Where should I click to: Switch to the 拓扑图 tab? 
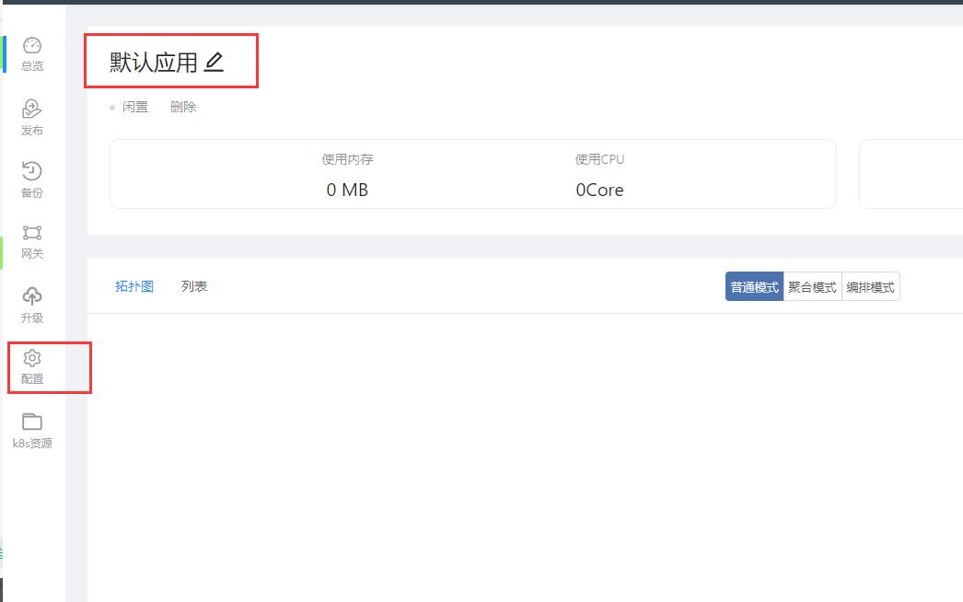pos(133,286)
